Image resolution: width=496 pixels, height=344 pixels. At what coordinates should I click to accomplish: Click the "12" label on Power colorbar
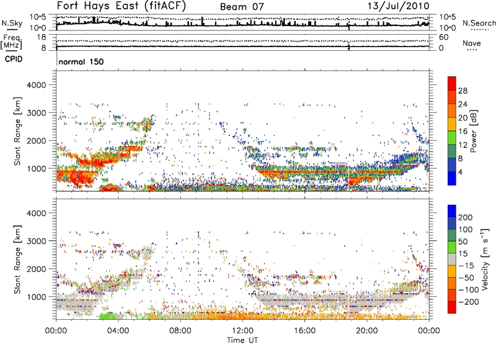coord(463,145)
